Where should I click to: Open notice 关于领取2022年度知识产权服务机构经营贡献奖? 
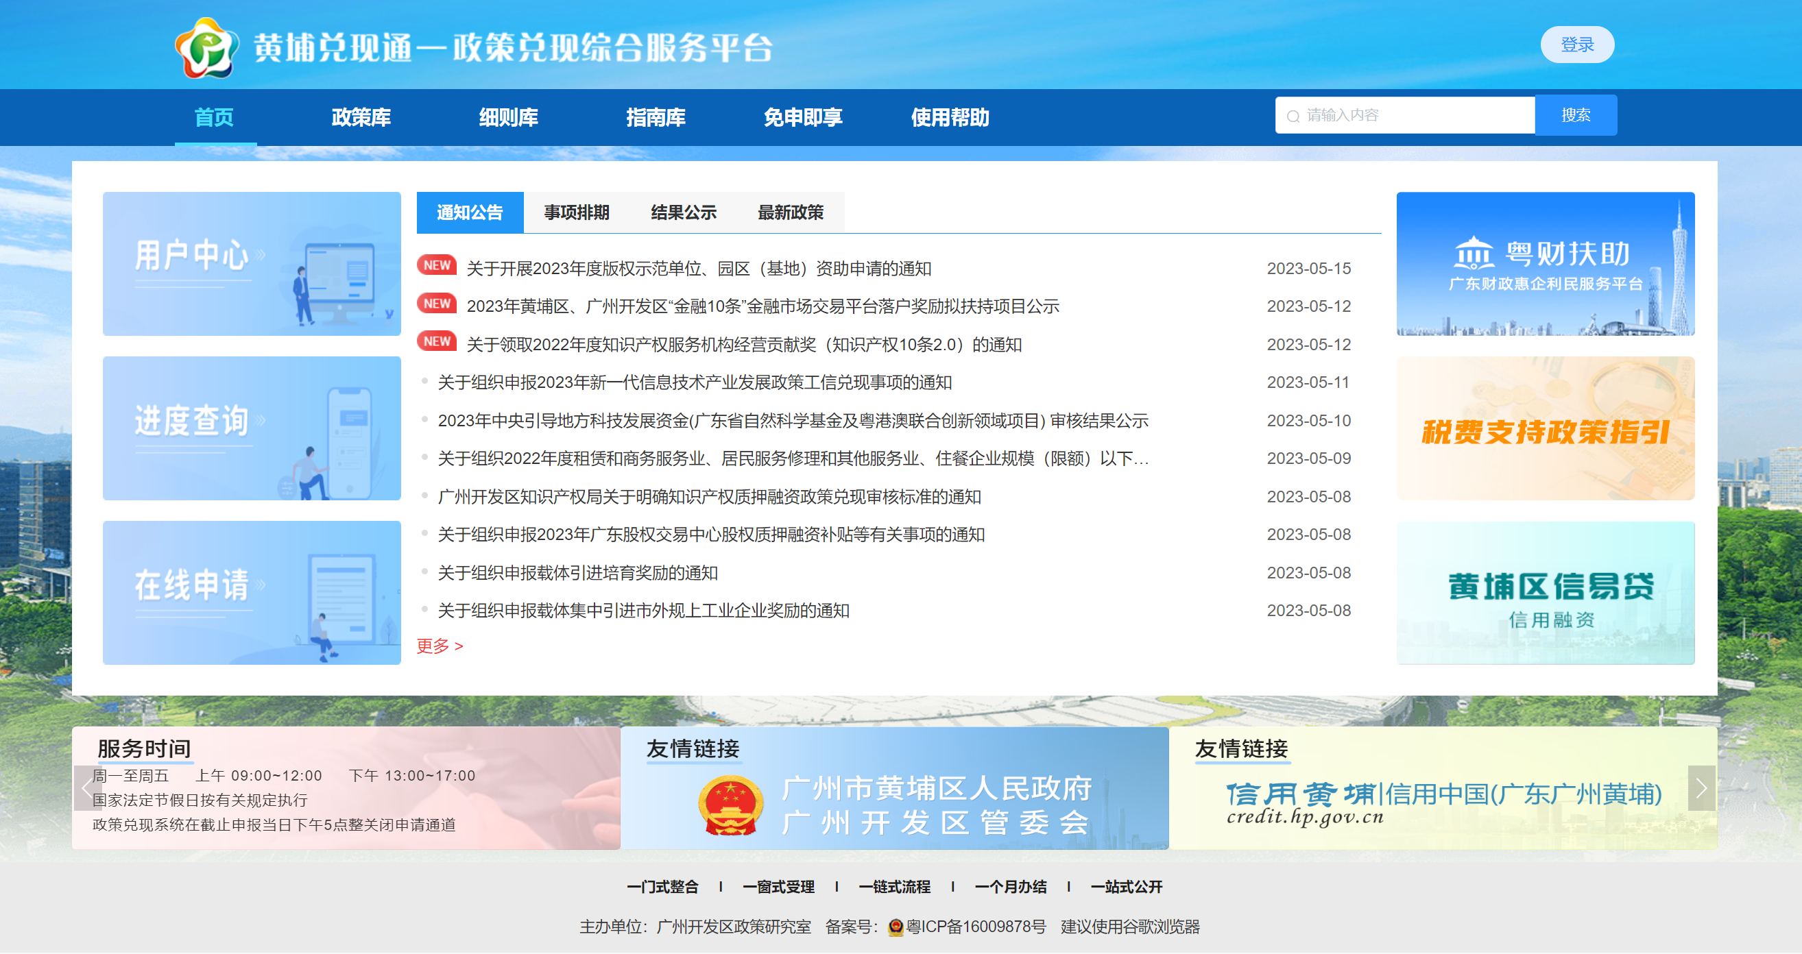pos(744,345)
